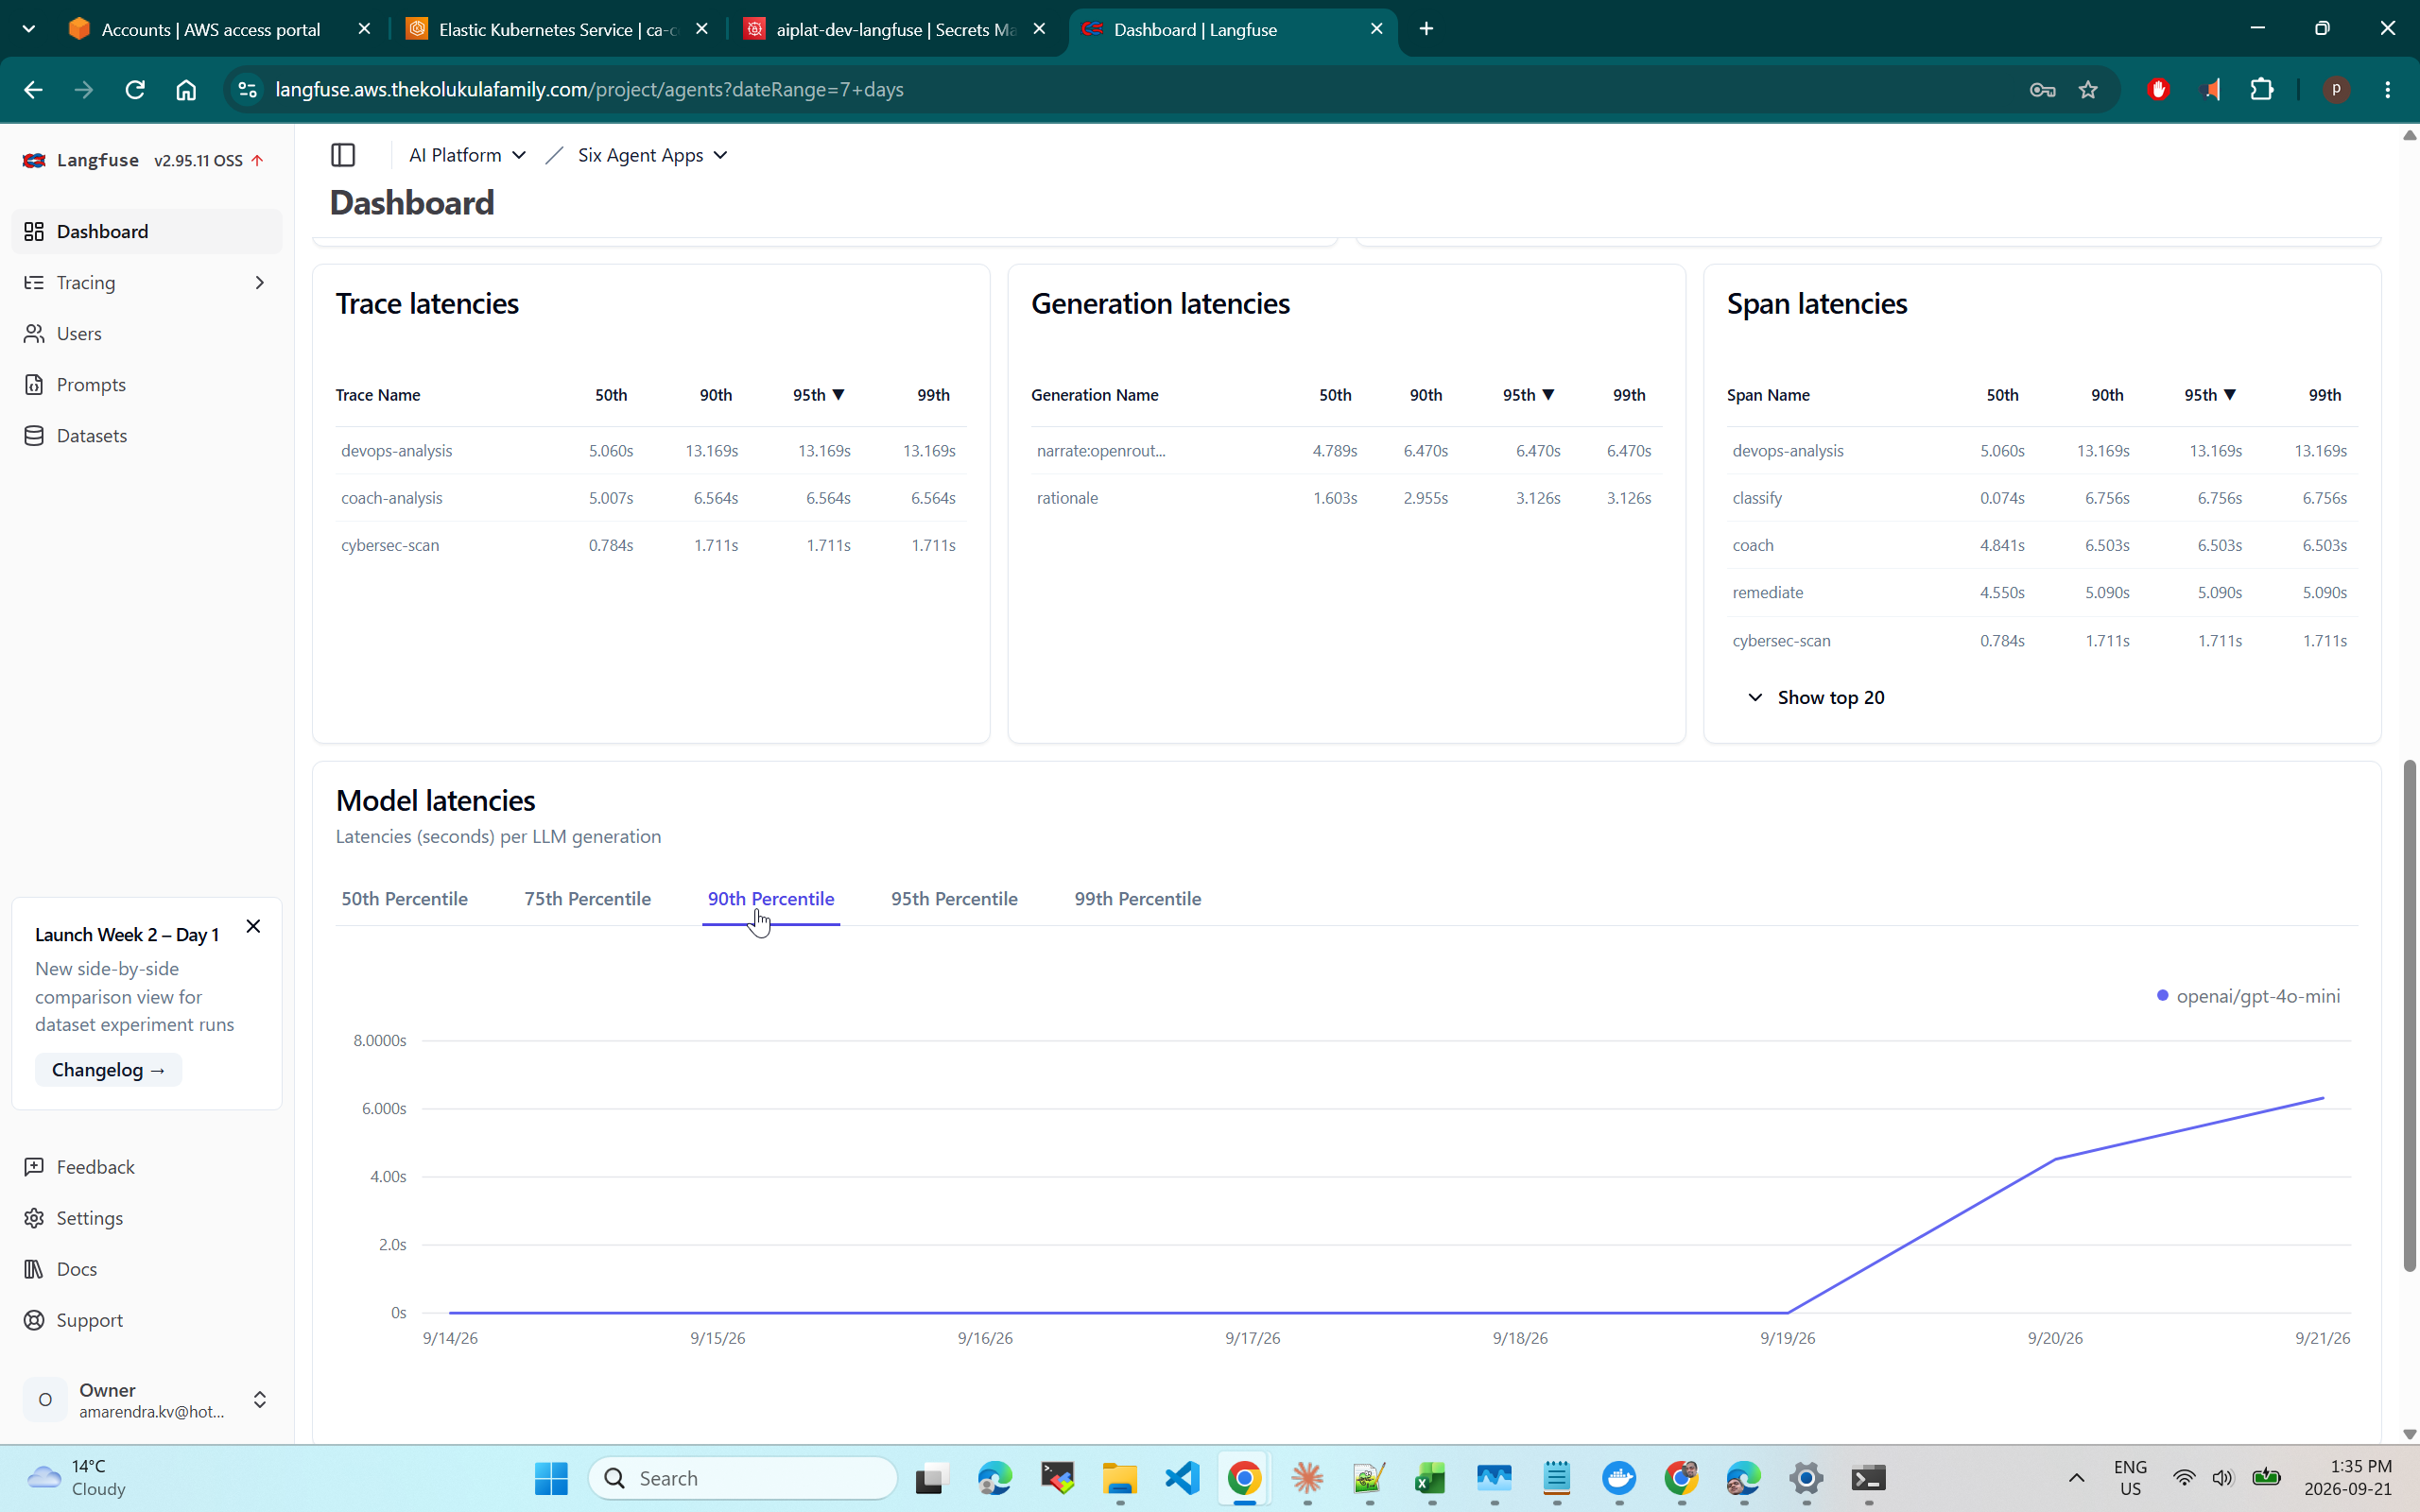This screenshot has height=1512, width=2420.
Task: Open a new browser tab
Action: (x=1427, y=29)
